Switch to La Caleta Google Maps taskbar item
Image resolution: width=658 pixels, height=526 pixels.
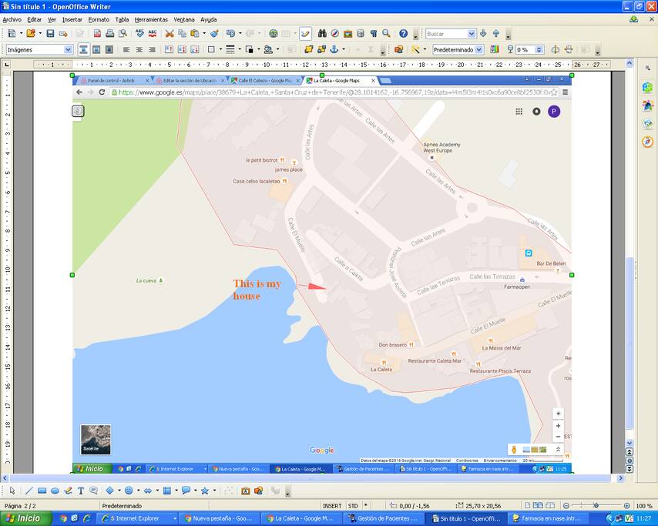coord(300,518)
